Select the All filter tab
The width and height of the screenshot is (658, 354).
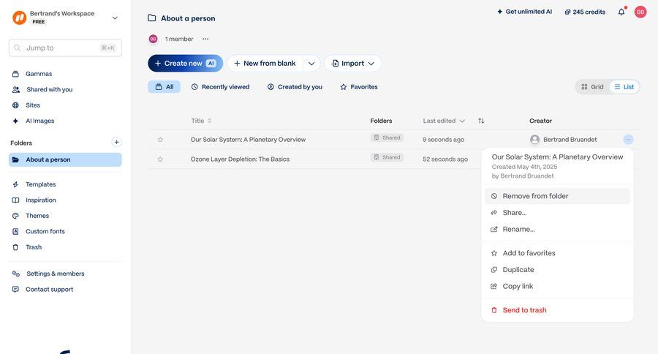pyautogui.click(x=164, y=87)
